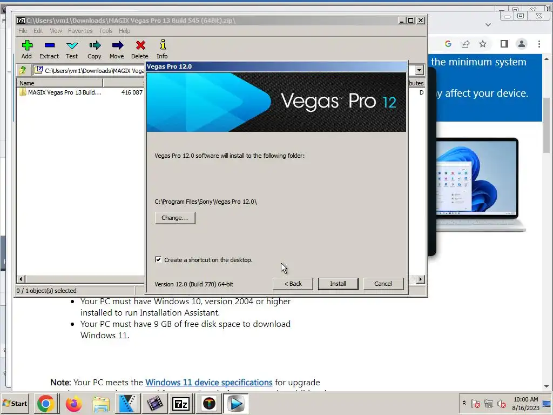Open the Help menu in 7-Zip
This screenshot has width=553, height=415.
click(x=125, y=31)
